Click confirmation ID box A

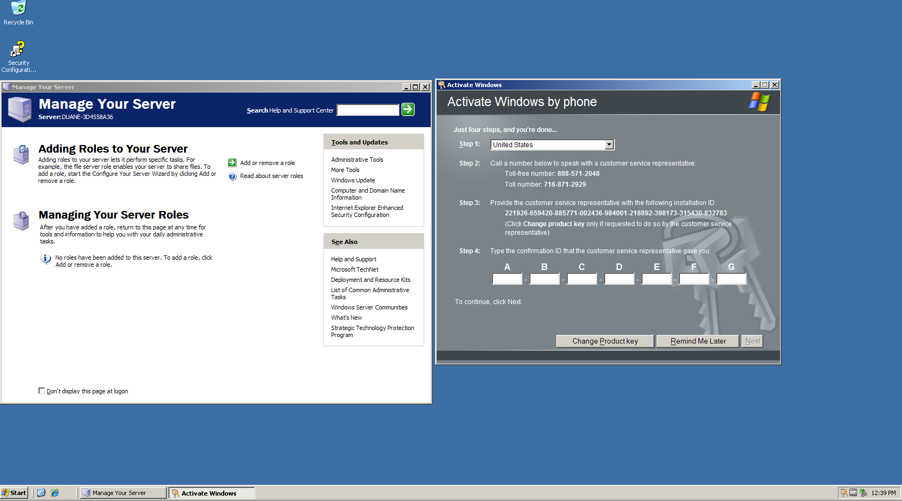tap(507, 279)
